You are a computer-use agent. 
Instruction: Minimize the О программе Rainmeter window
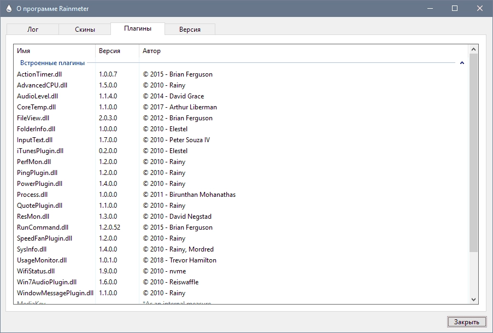(430, 9)
